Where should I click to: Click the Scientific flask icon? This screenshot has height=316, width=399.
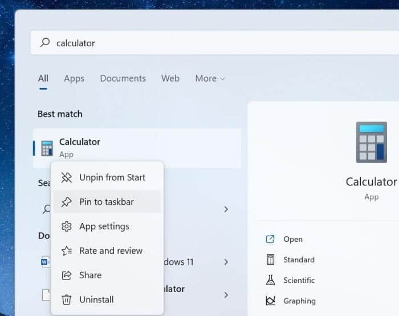(x=270, y=280)
